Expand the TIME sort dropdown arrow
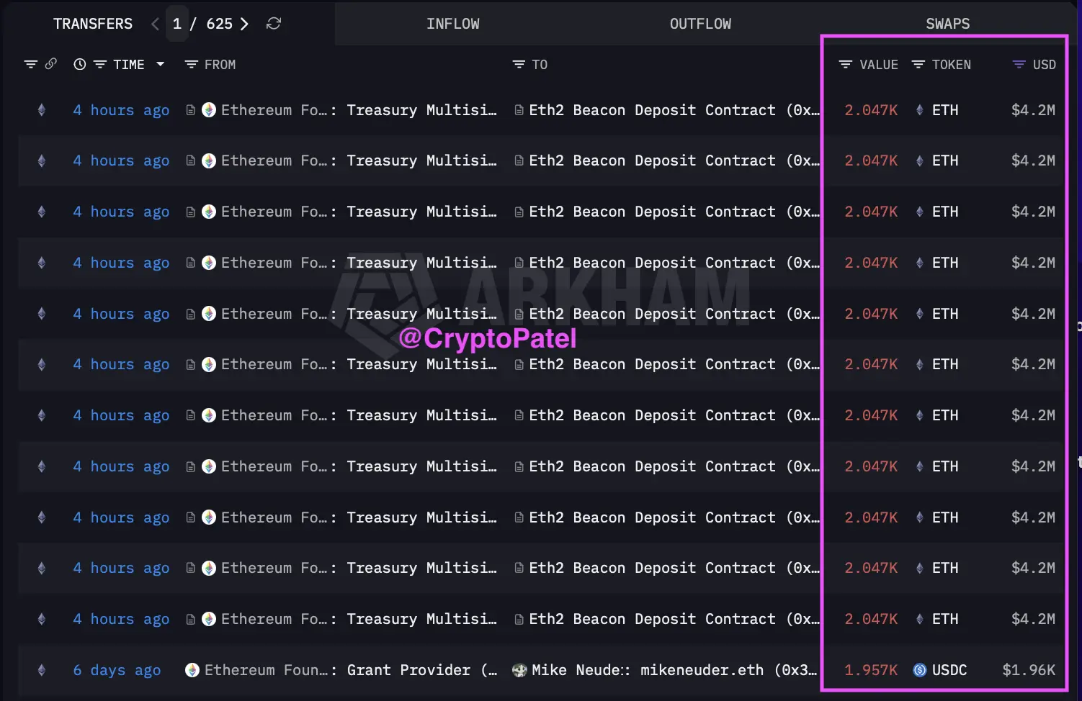 [161, 64]
